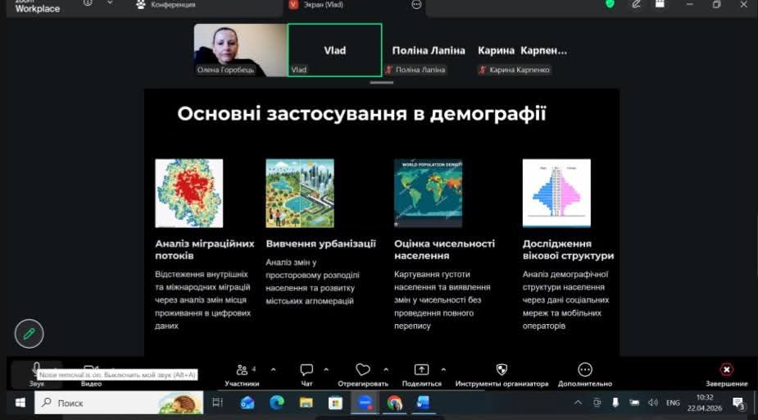758x420 pixels.
Task: Switch to the Конференция tab
Action: (166, 5)
